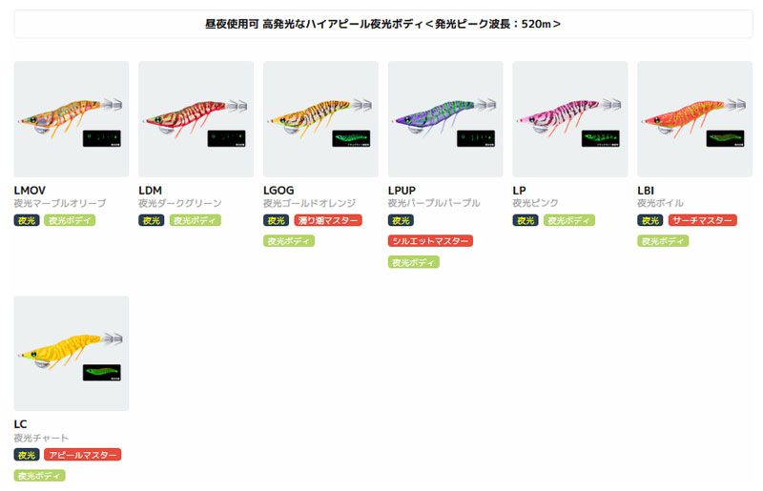Image resolution: width=763 pixels, height=491 pixels.
Task: Select the 濁り潮マスター tag under LGOG
Action: (328, 220)
